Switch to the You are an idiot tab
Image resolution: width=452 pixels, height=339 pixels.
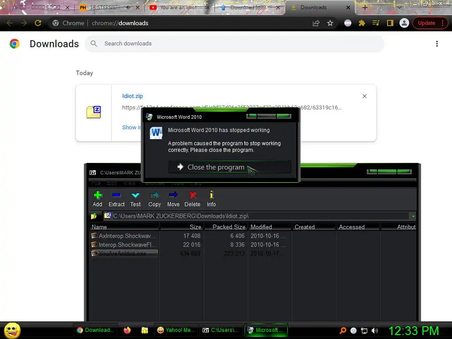point(178,8)
